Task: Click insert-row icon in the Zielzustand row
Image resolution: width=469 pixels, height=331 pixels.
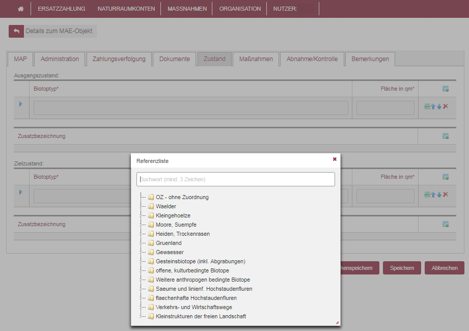Action: (427, 195)
